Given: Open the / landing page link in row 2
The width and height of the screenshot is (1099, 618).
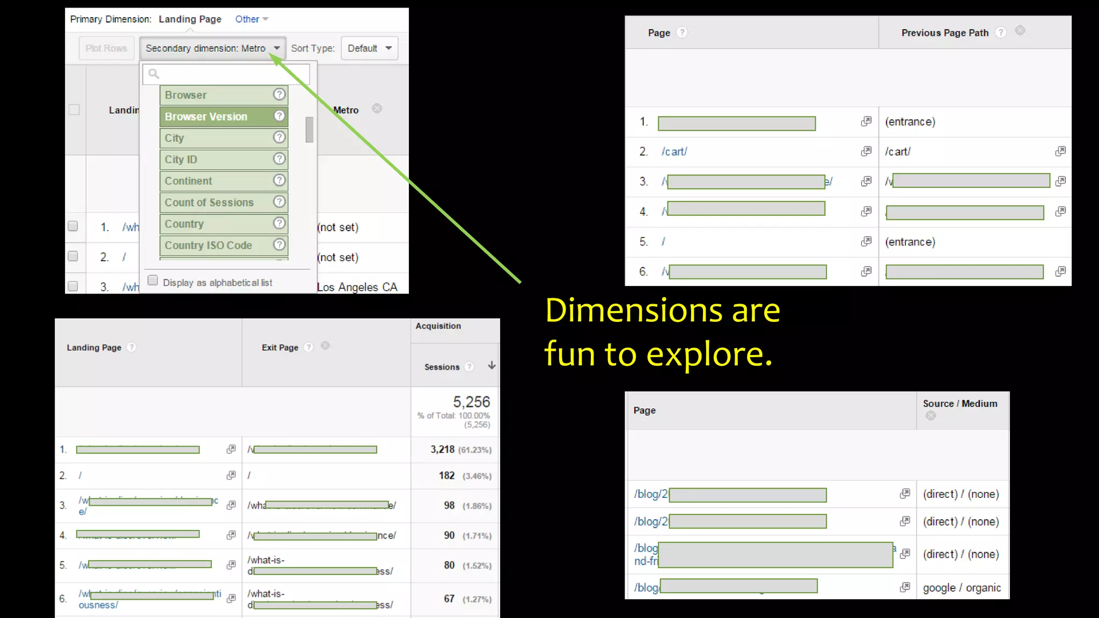Looking at the screenshot, I should [x=80, y=475].
